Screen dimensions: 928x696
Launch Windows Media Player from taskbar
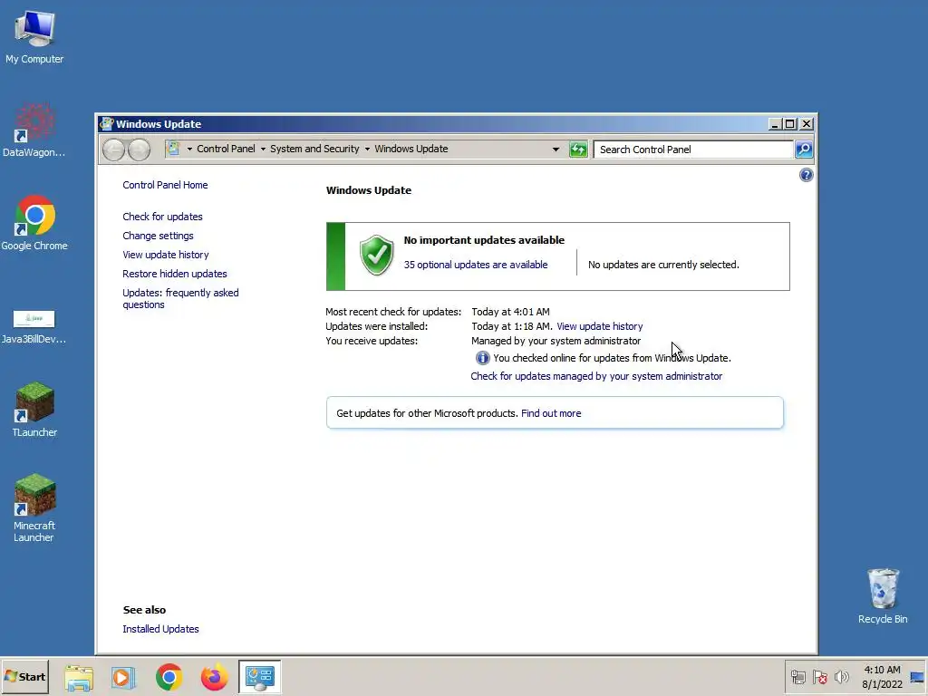123,677
